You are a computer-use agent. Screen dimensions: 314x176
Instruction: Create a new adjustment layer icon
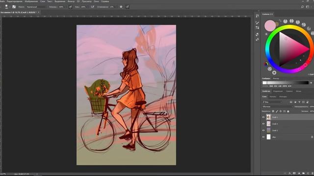coord(299,173)
